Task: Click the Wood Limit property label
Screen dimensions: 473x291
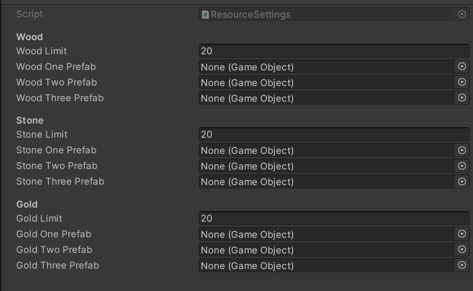Action: 42,51
